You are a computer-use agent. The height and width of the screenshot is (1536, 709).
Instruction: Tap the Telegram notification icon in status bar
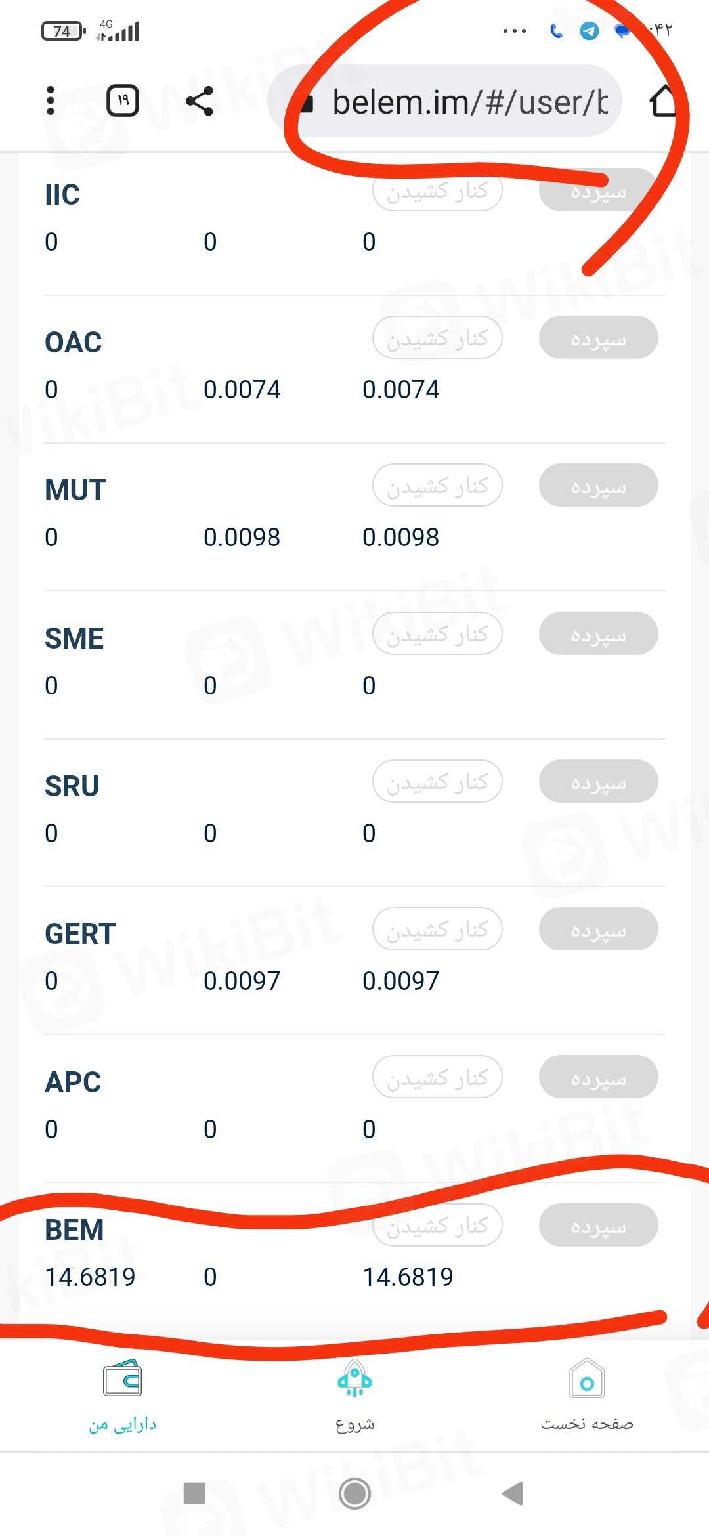coord(590,31)
